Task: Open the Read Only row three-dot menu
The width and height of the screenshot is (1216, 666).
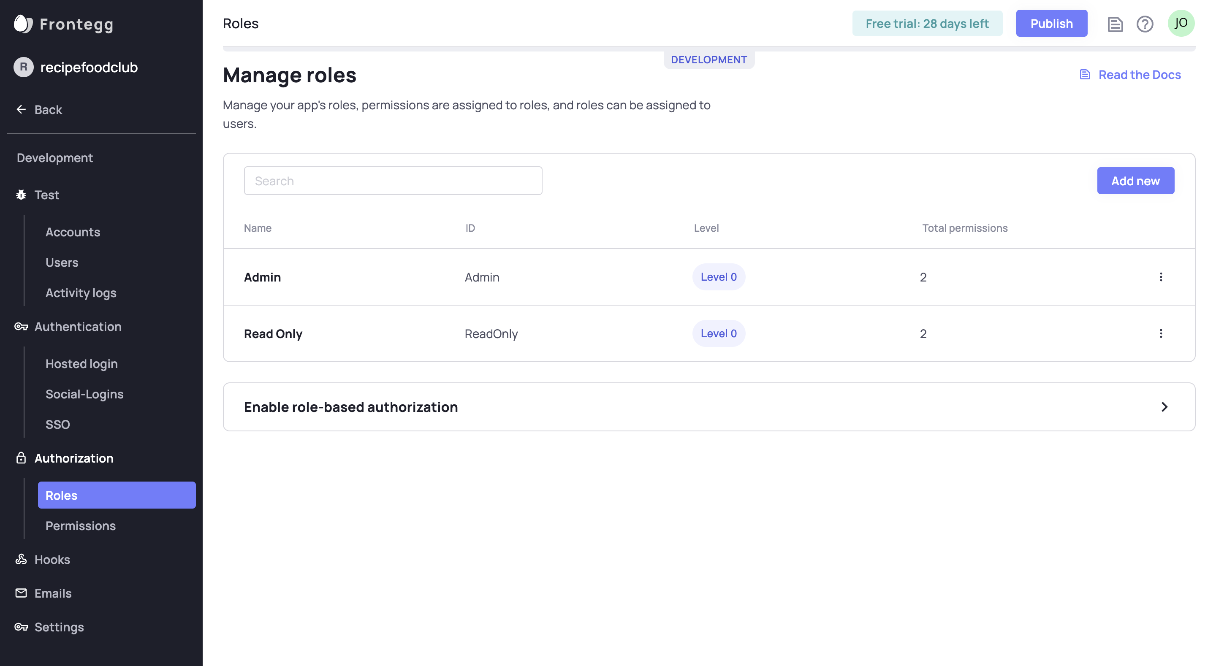Action: (1161, 334)
